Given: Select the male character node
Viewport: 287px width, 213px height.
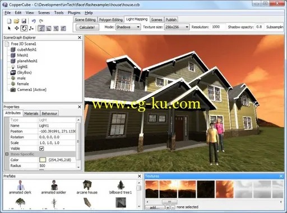Looking at the screenshot, I should click(x=21, y=78).
